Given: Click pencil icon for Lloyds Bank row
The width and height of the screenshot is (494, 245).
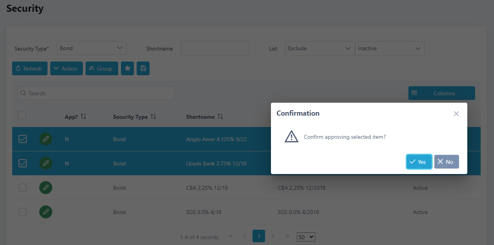Looking at the screenshot, I should [46, 163].
